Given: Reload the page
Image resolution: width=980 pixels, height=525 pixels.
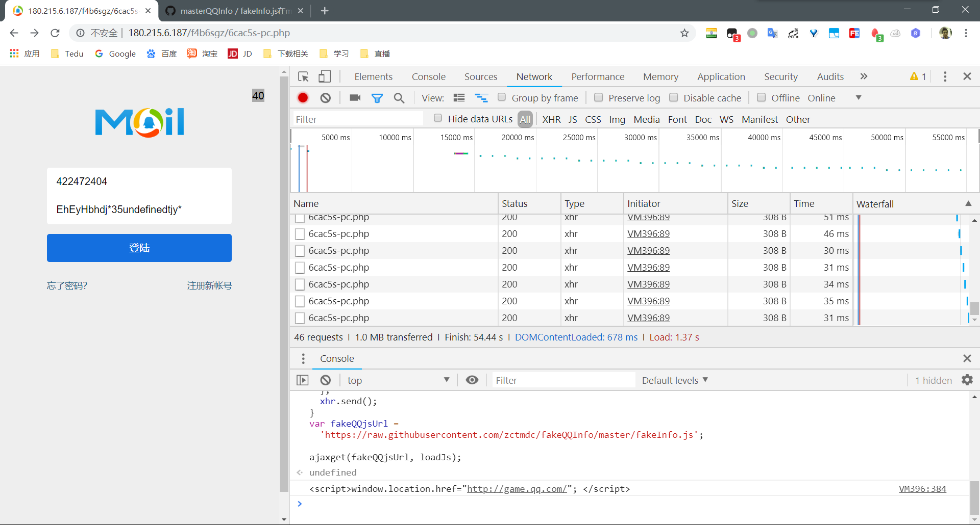Looking at the screenshot, I should [x=55, y=33].
